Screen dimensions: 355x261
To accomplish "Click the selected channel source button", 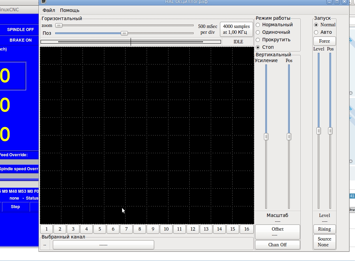I will 103,245.
